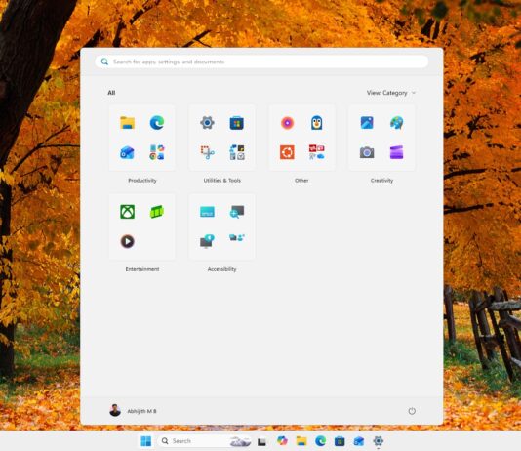Open Microsoft Store in Utilities & Tools
This screenshot has width=521, height=451.
[x=236, y=123]
